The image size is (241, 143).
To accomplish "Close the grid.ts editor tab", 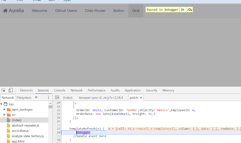I will (141, 98).
